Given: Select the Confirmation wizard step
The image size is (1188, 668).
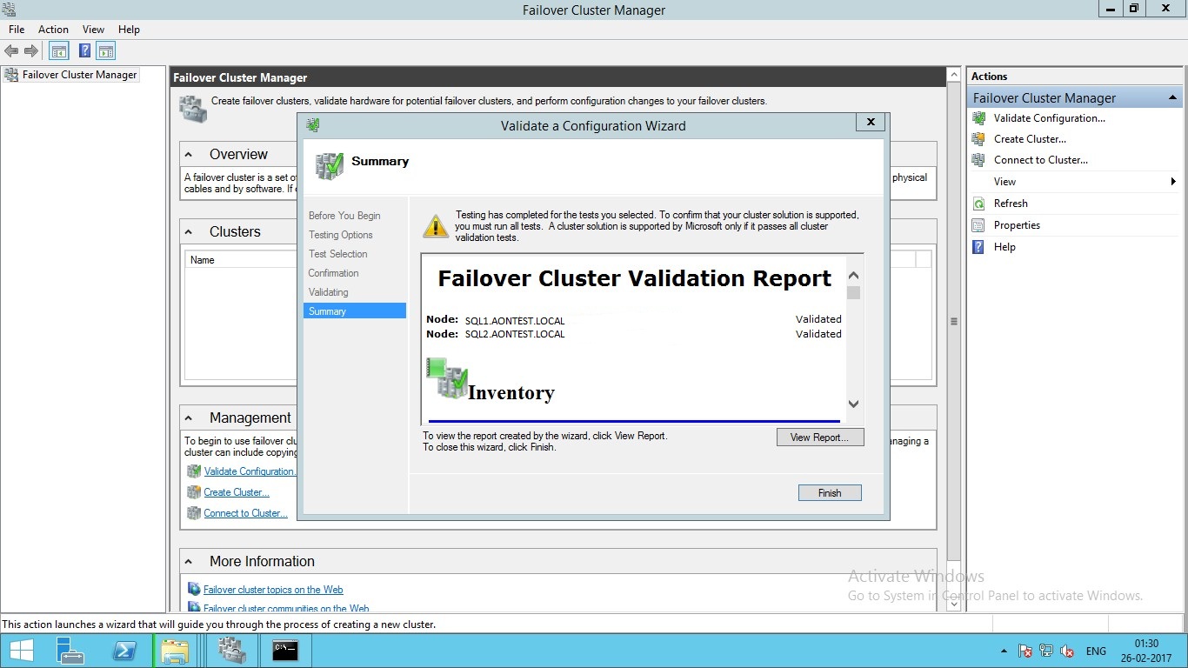Looking at the screenshot, I should (x=333, y=273).
